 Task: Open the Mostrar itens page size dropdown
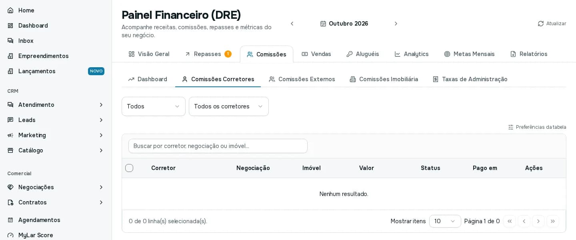445,221
